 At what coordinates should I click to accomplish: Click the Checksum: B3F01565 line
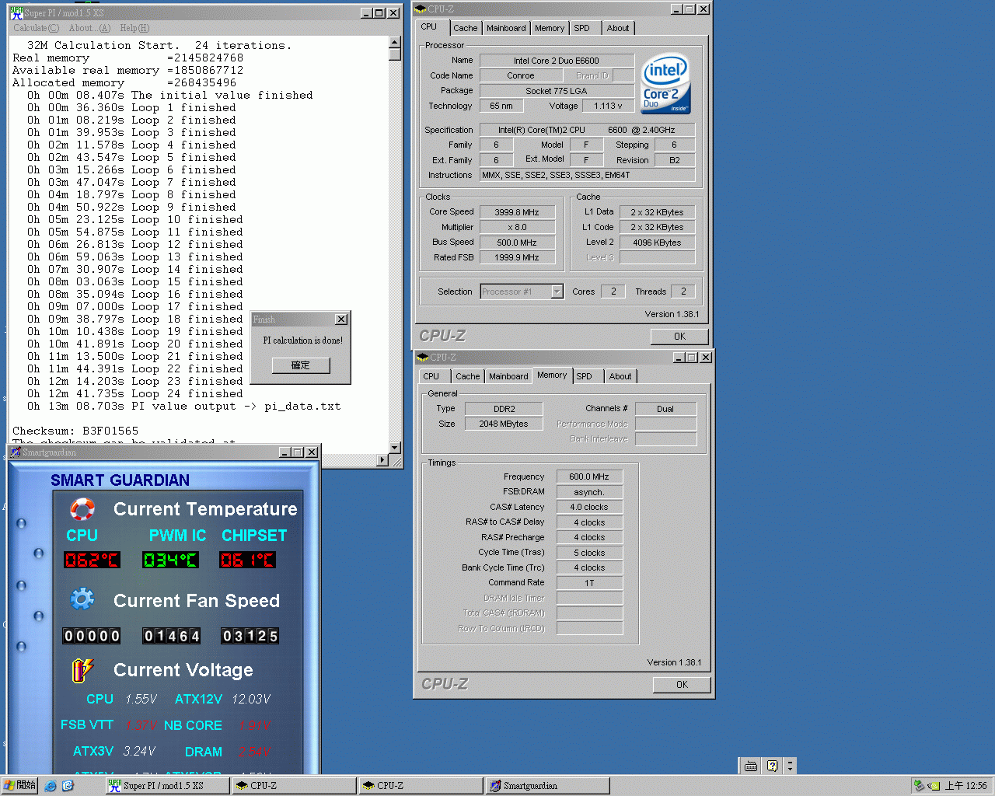[75, 431]
